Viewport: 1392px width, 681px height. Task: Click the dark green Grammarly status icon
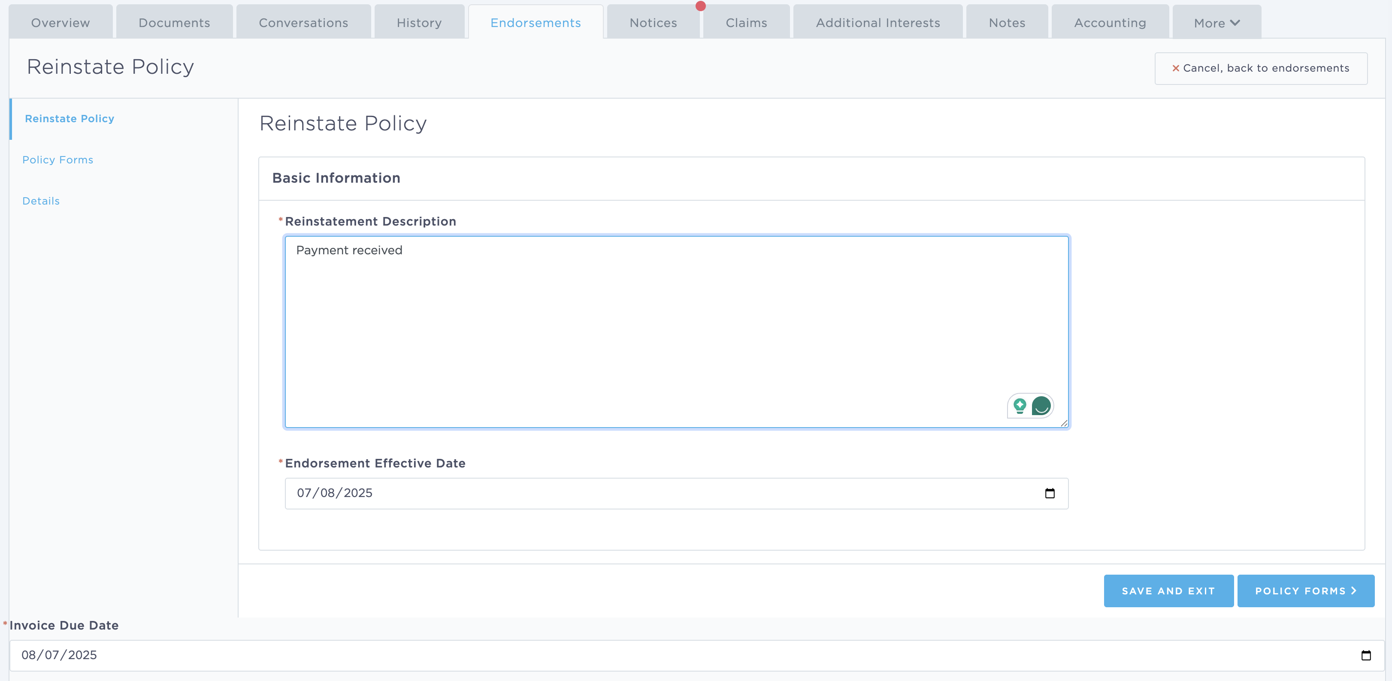click(1041, 406)
